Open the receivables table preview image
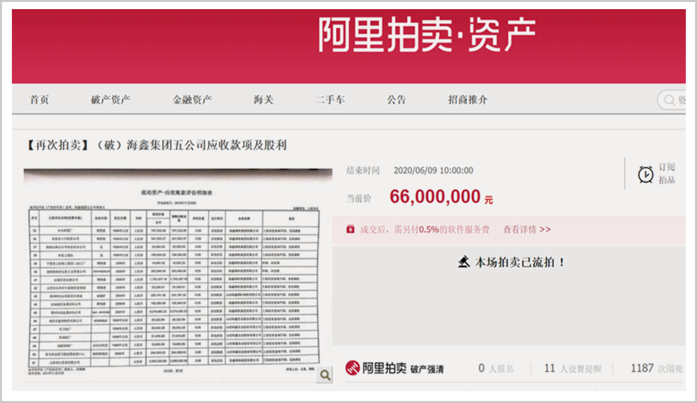Screen dimensions: 697x403 (178, 275)
